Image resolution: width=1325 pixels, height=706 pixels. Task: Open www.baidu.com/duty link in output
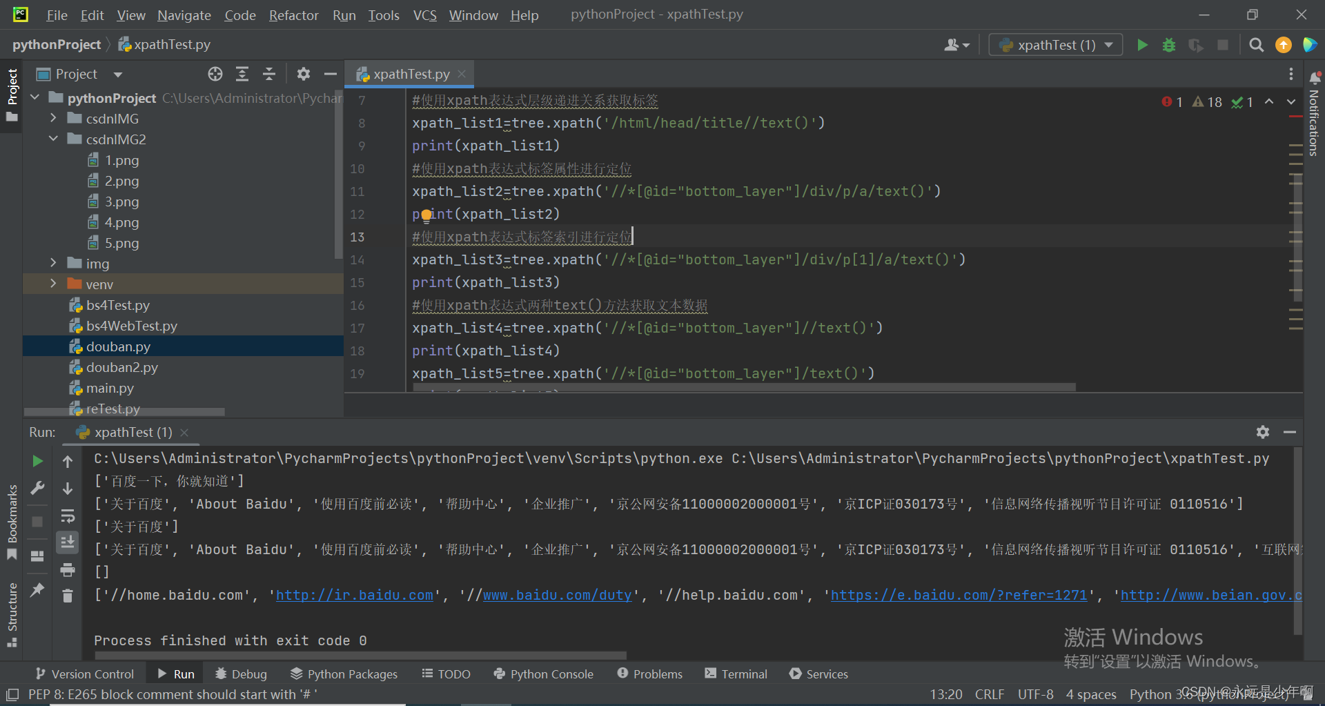[x=558, y=595]
